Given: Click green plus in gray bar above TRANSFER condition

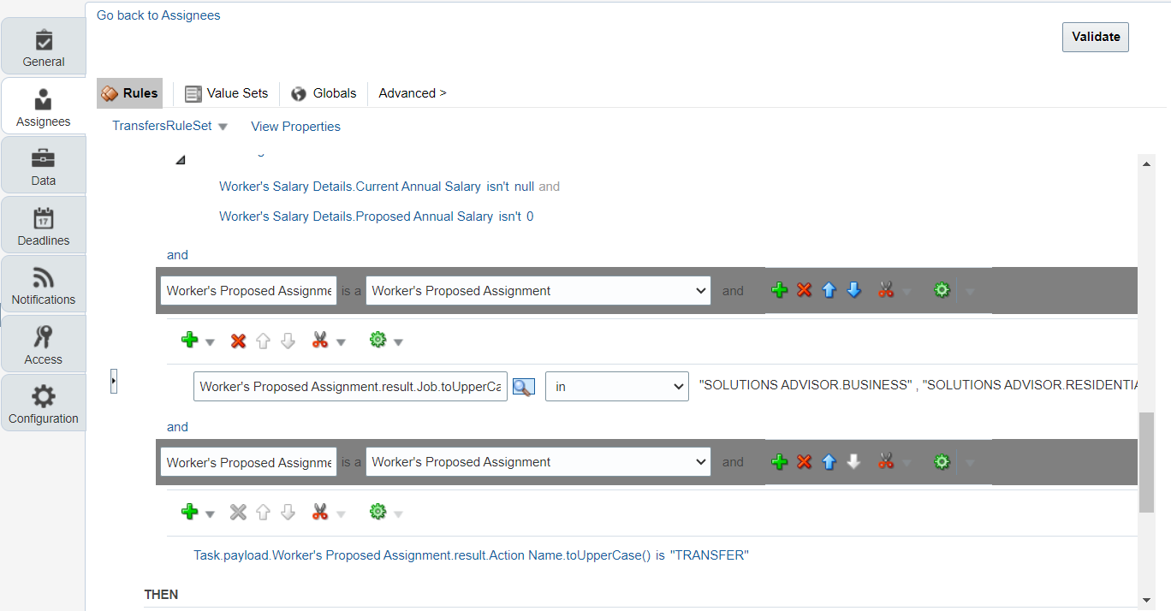Looking at the screenshot, I should pos(779,462).
